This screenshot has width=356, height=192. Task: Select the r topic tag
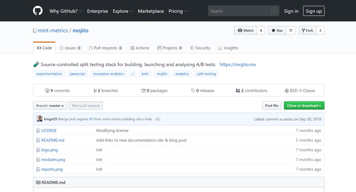pos(133,74)
